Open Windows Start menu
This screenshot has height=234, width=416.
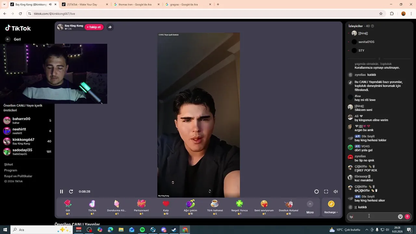coord(5,230)
